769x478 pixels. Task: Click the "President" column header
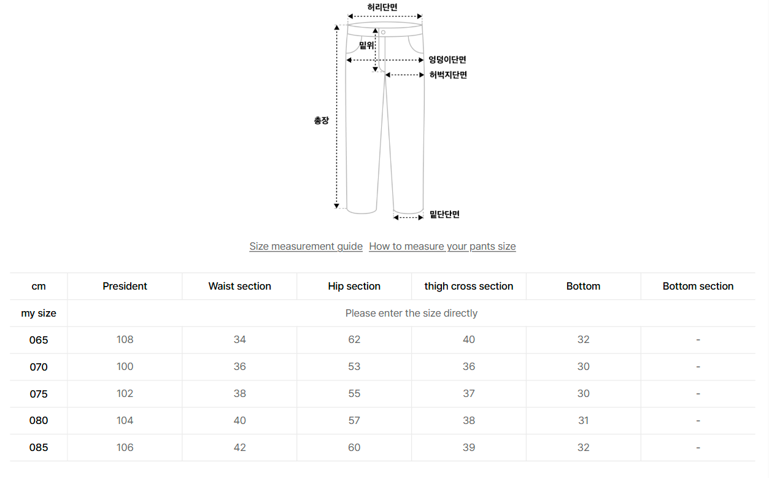pyautogui.click(x=125, y=287)
